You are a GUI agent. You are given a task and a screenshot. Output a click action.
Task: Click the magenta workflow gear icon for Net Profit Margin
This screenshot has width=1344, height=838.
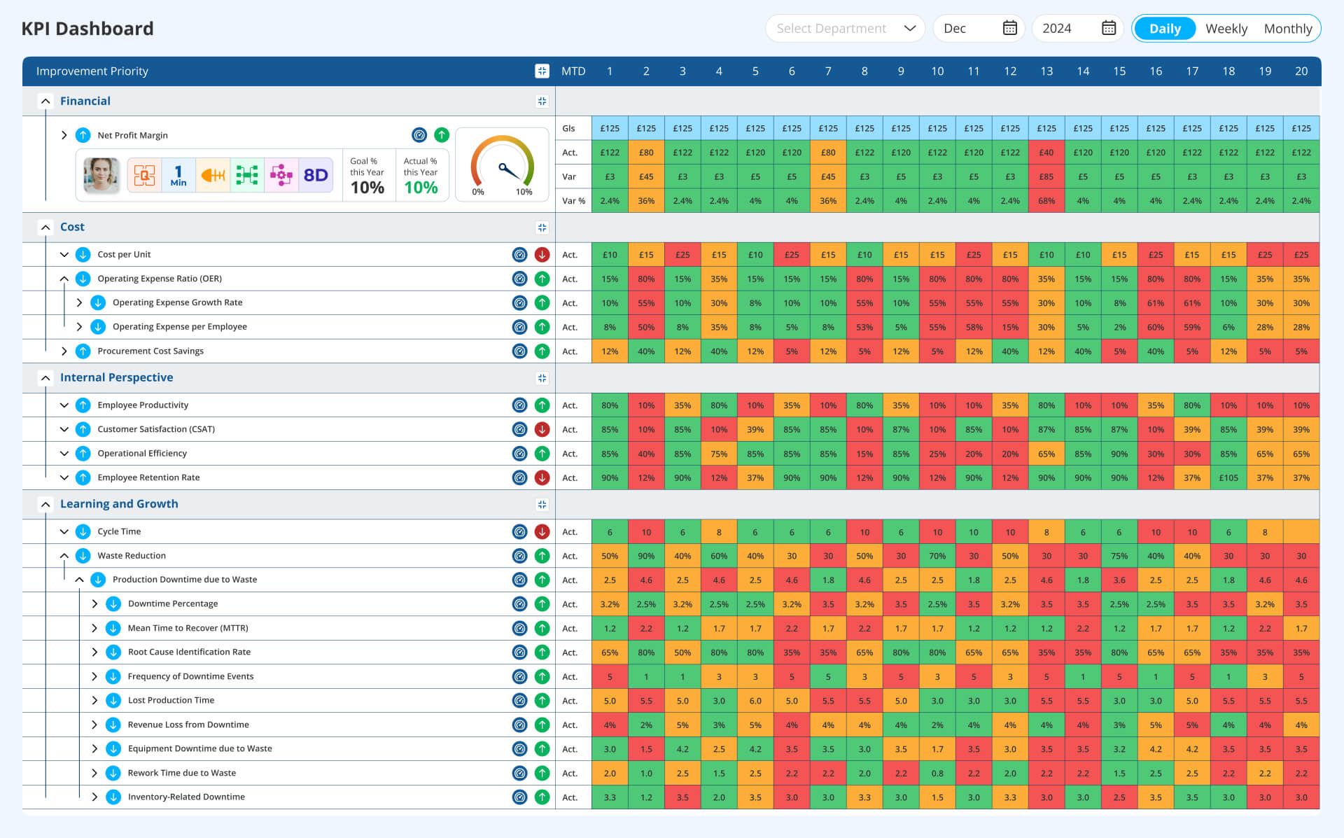tap(281, 175)
